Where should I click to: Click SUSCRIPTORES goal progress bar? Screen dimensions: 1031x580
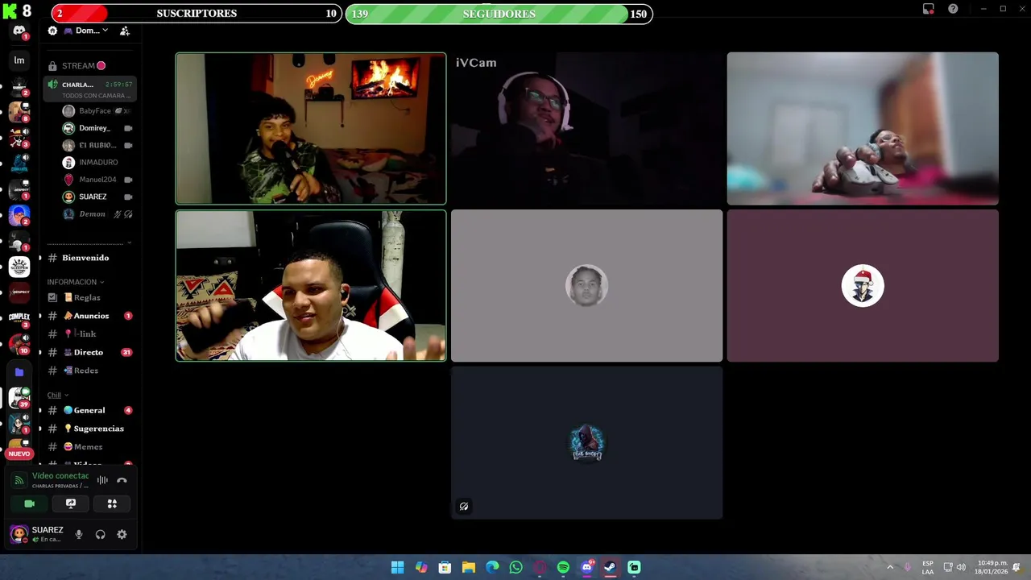[197, 14]
